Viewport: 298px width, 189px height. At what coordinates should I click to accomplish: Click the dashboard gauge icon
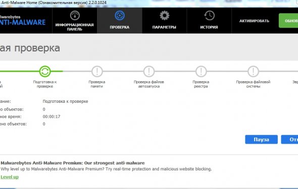(x=75, y=16)
